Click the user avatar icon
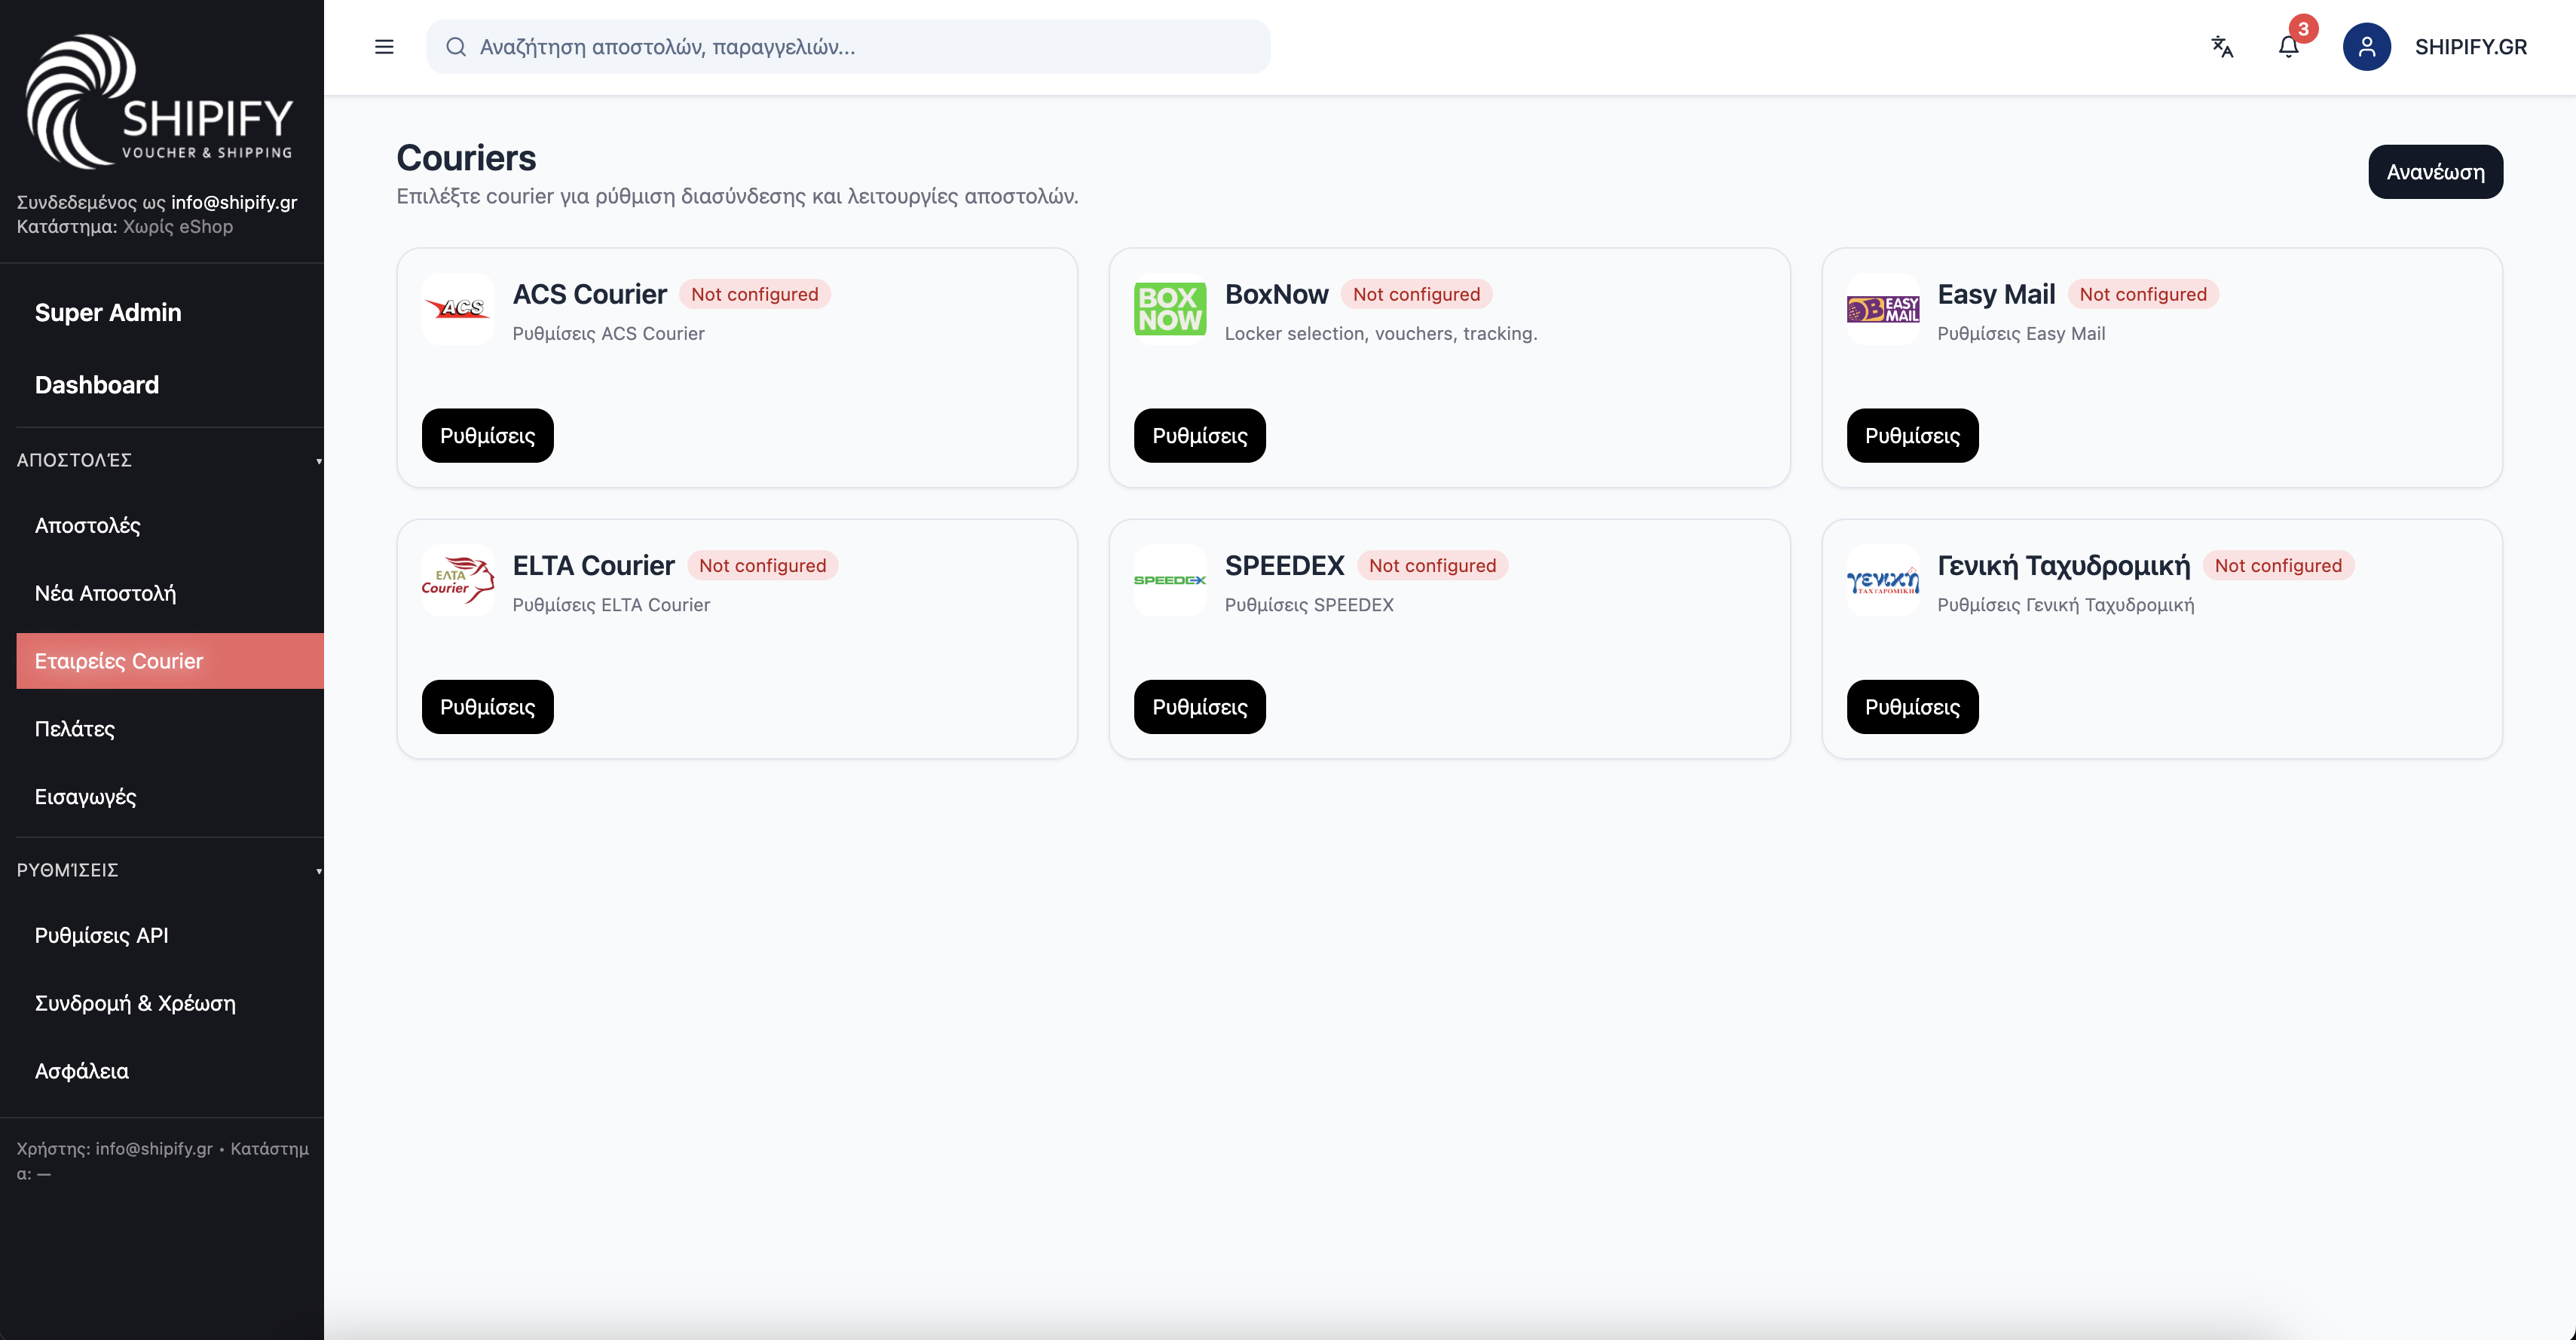 pos(2366,47)
